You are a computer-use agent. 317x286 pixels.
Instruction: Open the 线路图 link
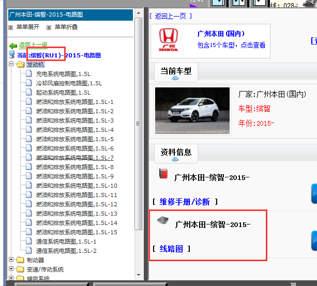[171, 249]
